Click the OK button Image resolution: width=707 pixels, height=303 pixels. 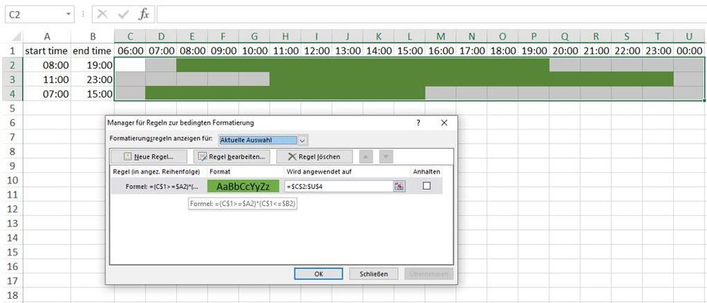coord(318,274)
